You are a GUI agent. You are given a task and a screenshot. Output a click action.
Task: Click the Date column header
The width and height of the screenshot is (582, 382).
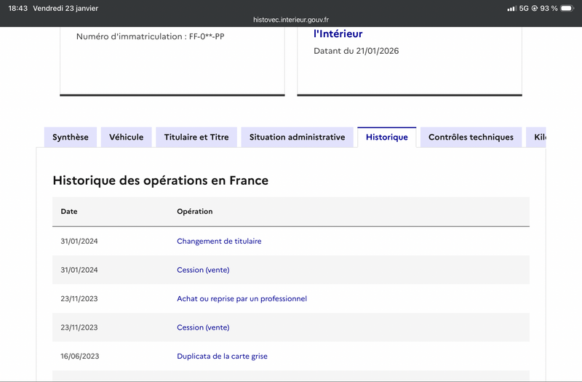coord(69,212)
